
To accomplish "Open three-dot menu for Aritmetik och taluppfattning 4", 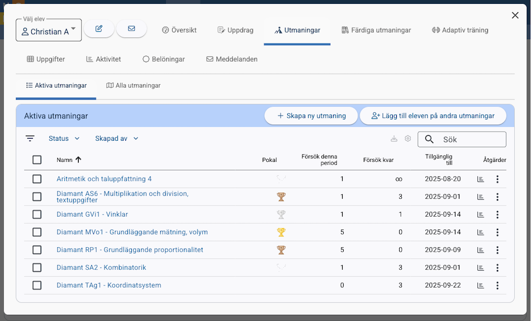I will coord(497,179).
